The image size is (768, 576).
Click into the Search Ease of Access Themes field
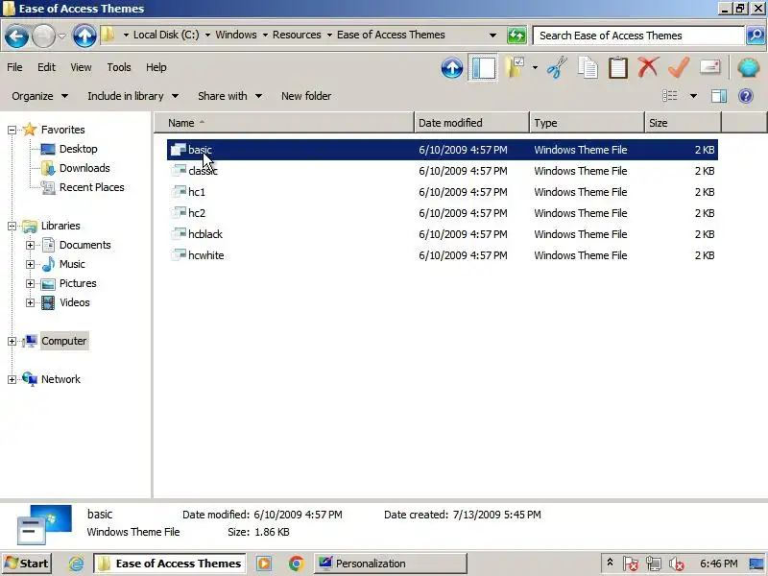tap(638, 36)
